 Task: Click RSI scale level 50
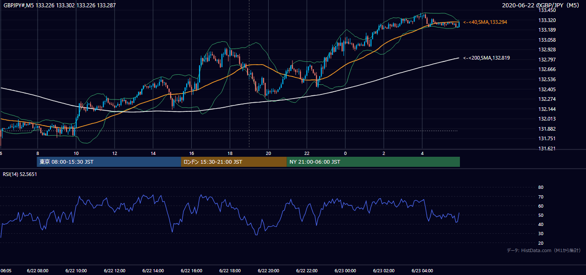(x=541, y=215)
